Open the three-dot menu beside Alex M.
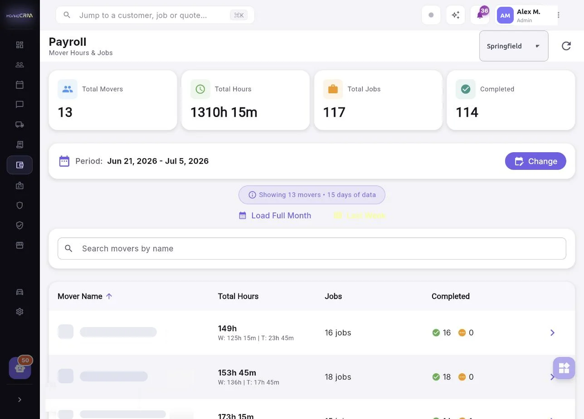Screen dimensions: 584x419 559,15
